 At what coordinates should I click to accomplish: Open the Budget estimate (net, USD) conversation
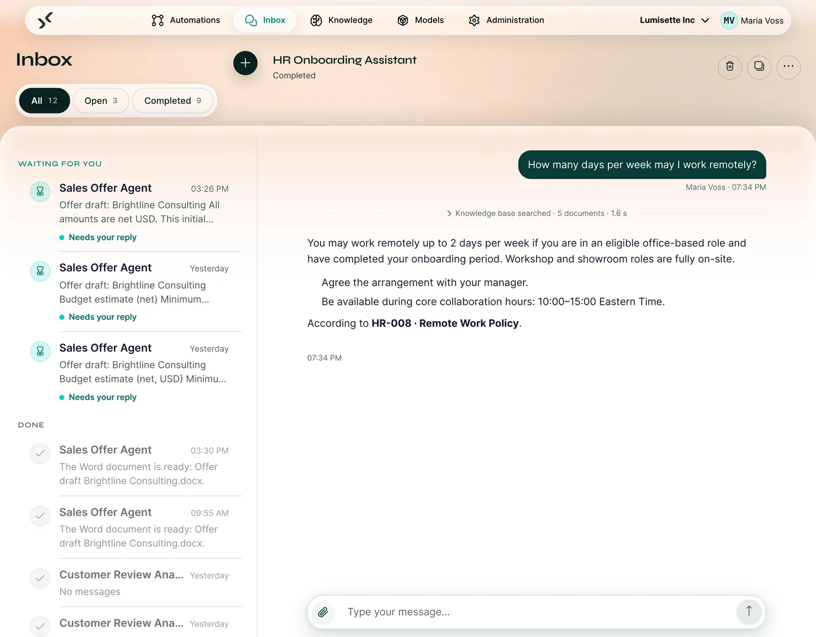pos(136,371)
